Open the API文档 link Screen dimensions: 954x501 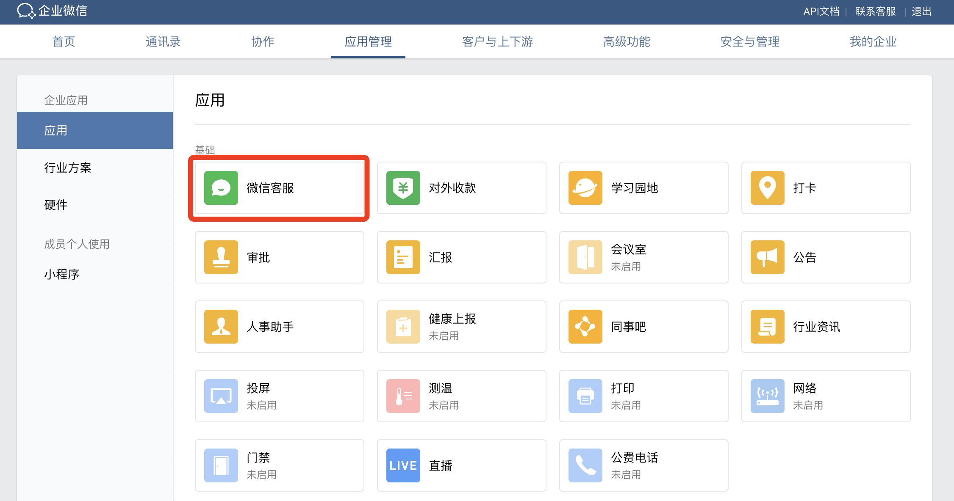[x=821, y=11]
